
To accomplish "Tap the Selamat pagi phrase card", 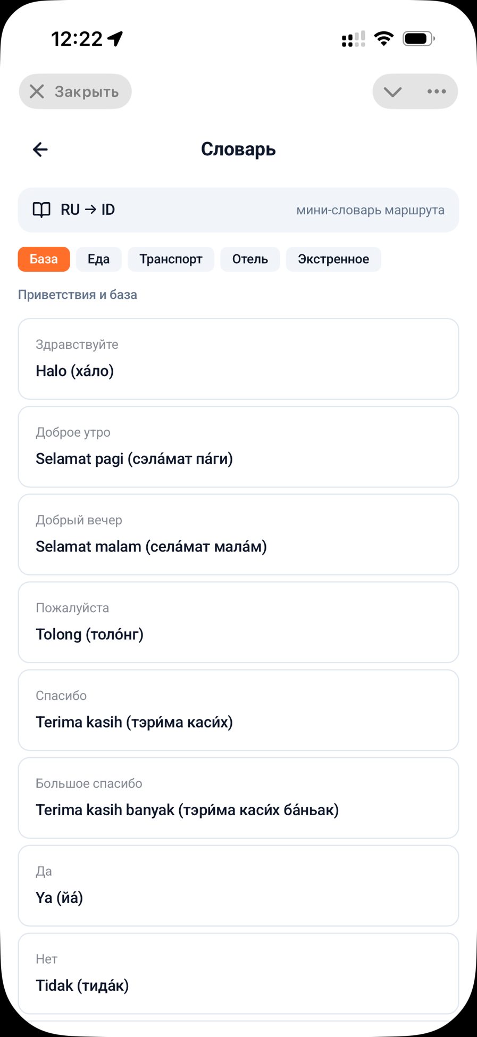I will click(238, 447).
